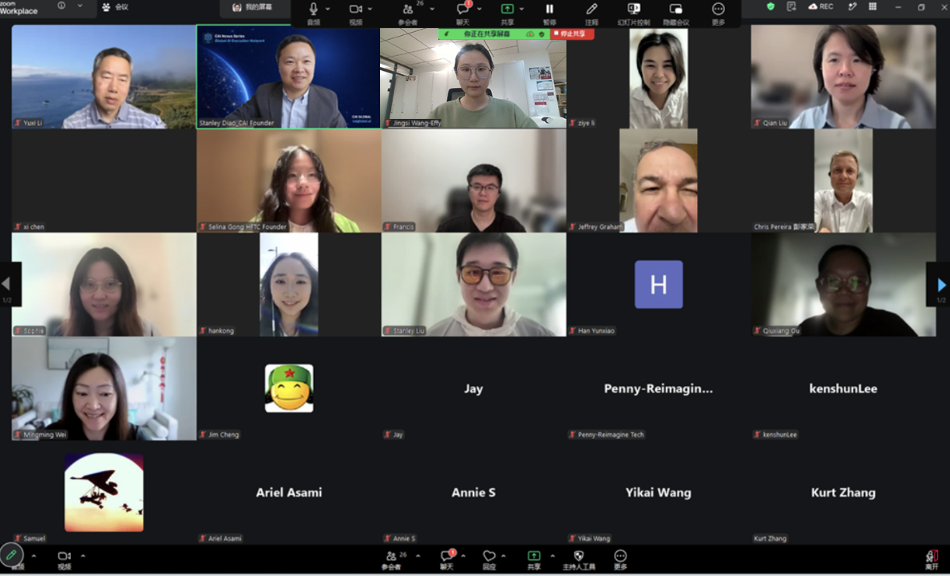The image size is (950, 576).
Task: Expand the dropdown arrow beside info icon
Action: pyautogui.click(x=80, y=6)
